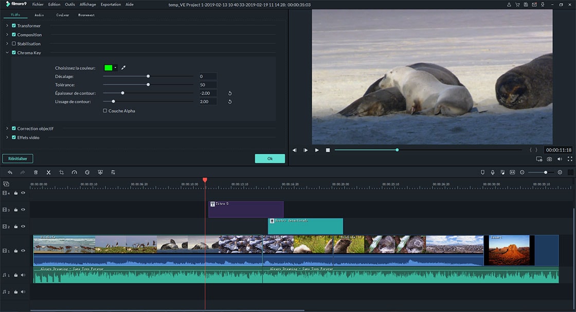The height and width of the screenshot is (312, 576).
Task: Zoom timeline to fit with fit icon
Action: point(512,172)
